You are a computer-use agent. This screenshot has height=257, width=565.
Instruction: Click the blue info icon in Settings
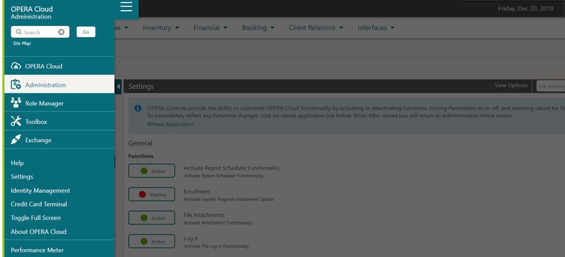[x=138, y=108]
